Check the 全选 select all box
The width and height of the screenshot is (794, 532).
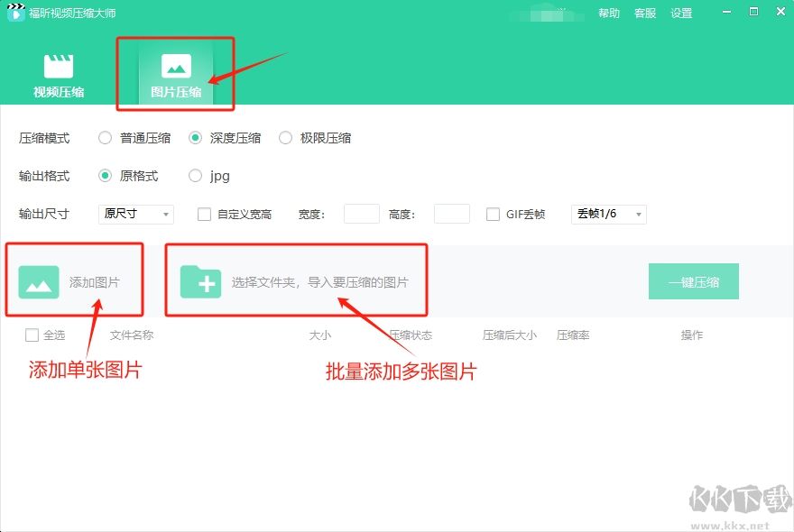click(x=32, y=335)
